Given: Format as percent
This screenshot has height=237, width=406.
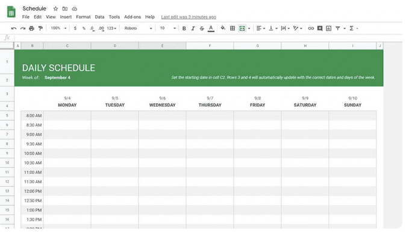Looking at the screenshot, I should [x=84, y=28].
